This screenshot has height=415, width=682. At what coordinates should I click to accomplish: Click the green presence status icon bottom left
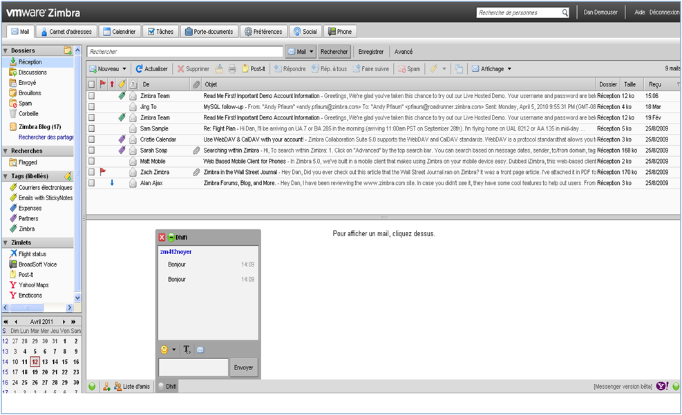[x=92, y=386]
